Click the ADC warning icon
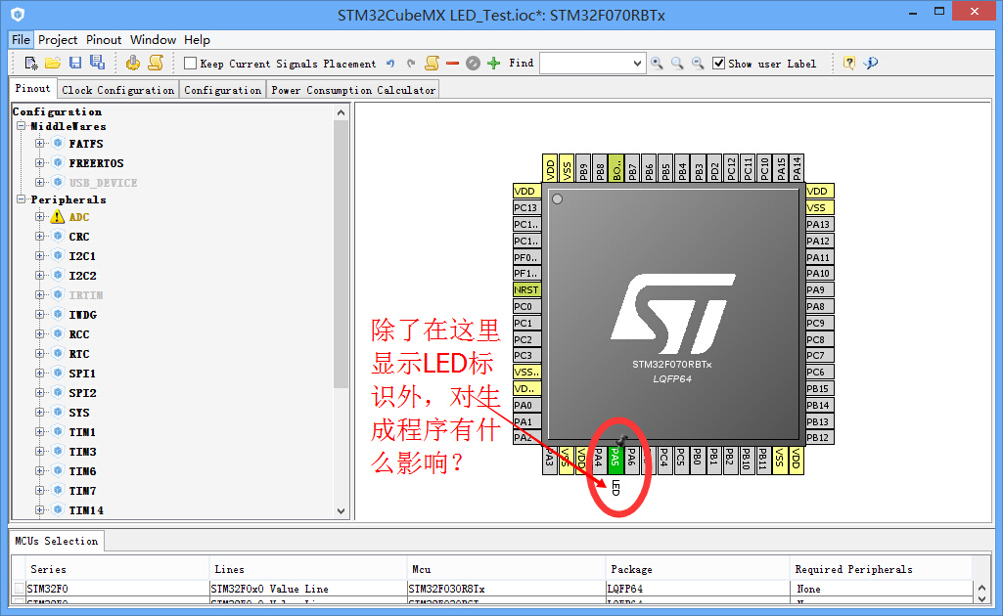 click(58, 217)
